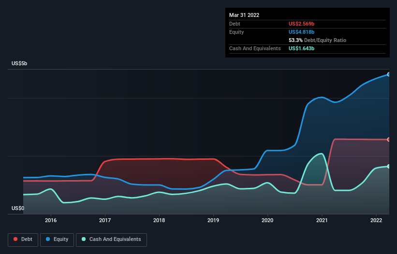Click the US$1.643b cash value
The height and width of the screenshot is (254, 397).
[301, 48]
